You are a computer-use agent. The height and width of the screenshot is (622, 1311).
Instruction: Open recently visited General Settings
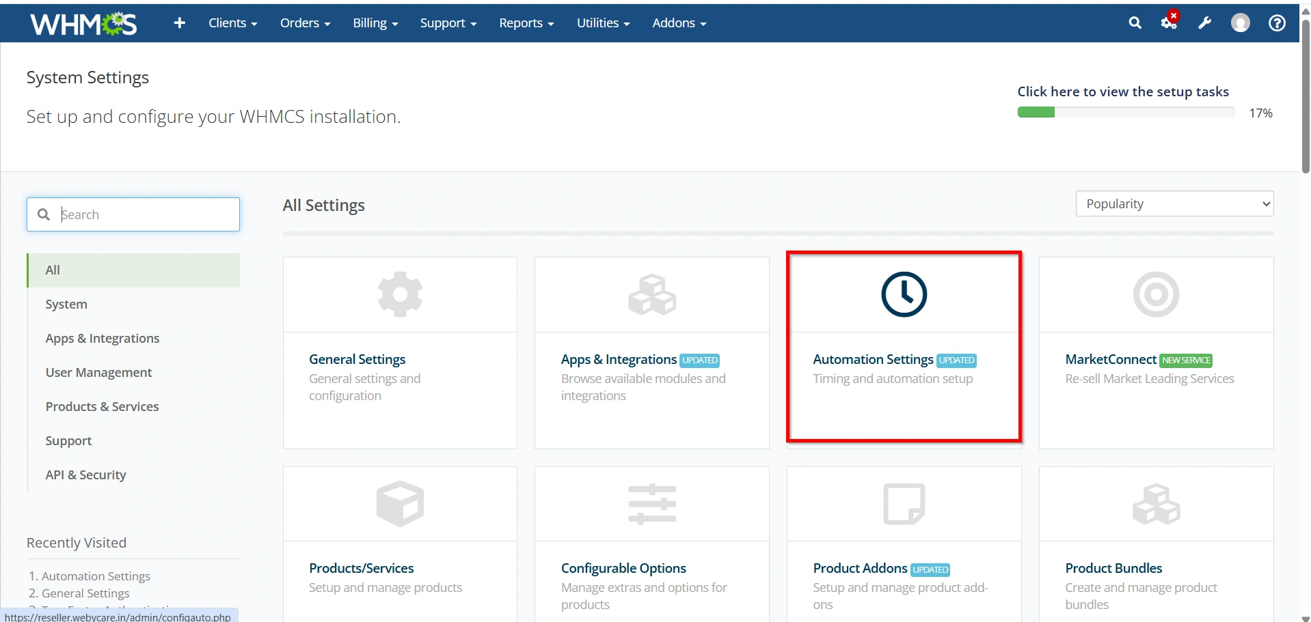tap(85, 593)
